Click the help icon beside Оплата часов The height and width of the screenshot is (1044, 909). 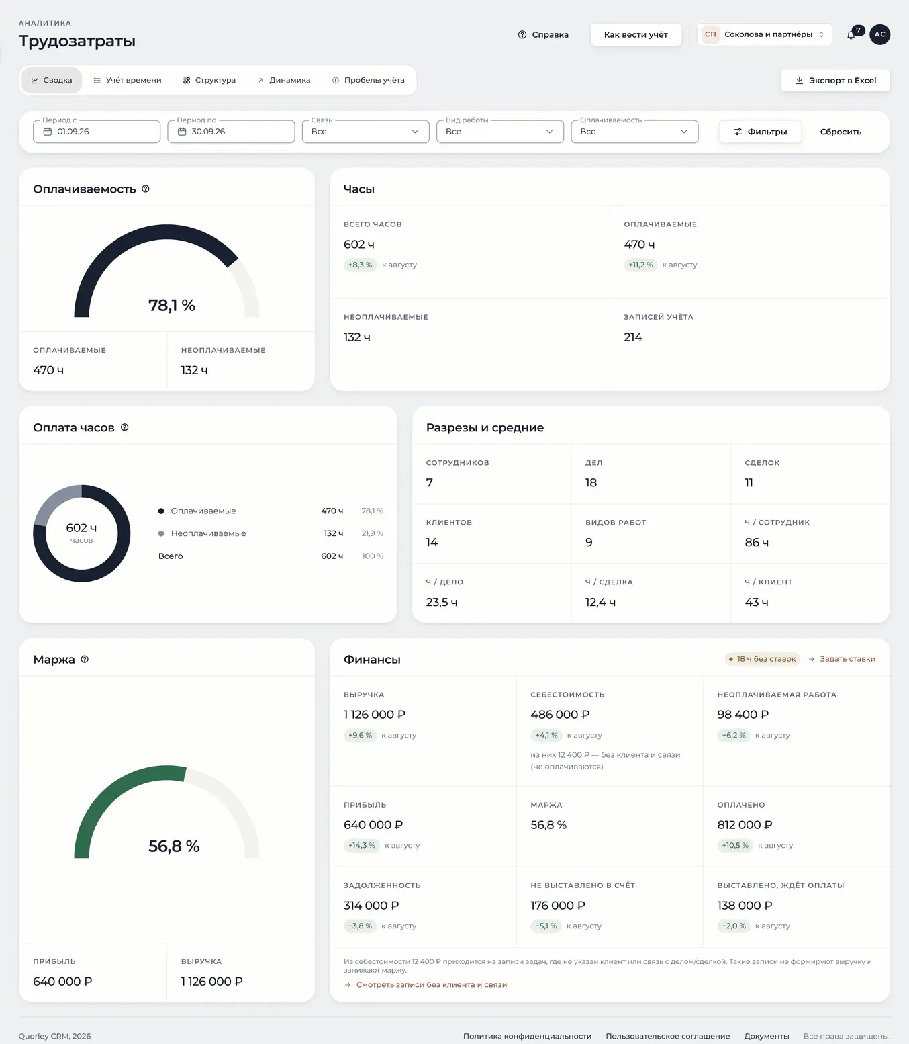[125, 427]
